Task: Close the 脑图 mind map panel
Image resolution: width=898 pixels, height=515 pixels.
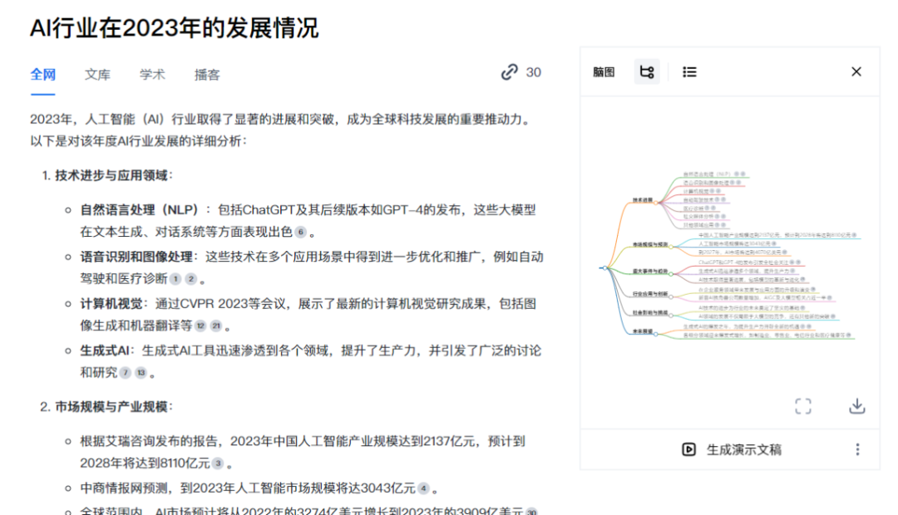Action: click(x=856, y=72)
